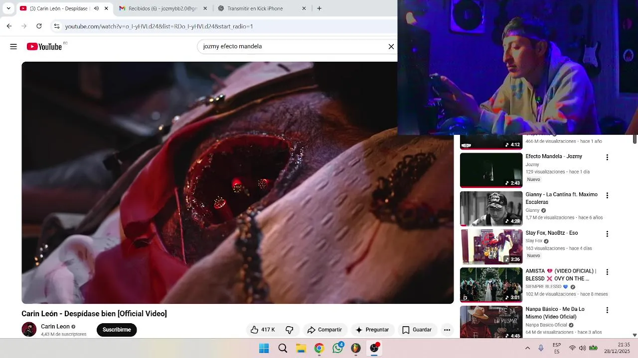The width and height of the screenshot is (638, 358).
Task: Click the Slay Fox channel name
Action: pyautogui.click(x=534, y=241)
